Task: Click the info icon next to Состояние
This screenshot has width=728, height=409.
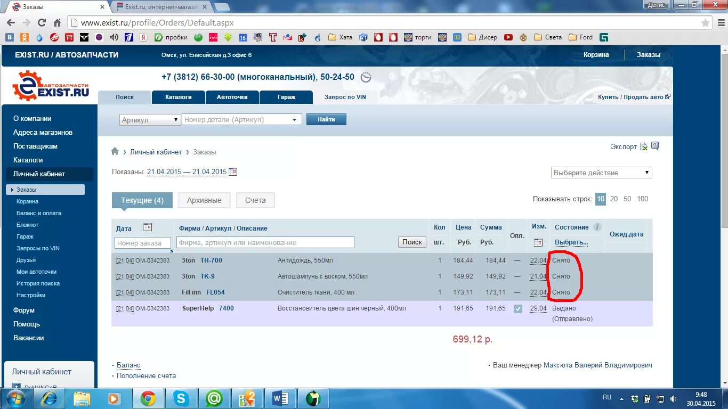Action: 597,227
